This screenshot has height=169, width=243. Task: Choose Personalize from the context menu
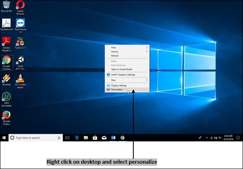[127, 90]
